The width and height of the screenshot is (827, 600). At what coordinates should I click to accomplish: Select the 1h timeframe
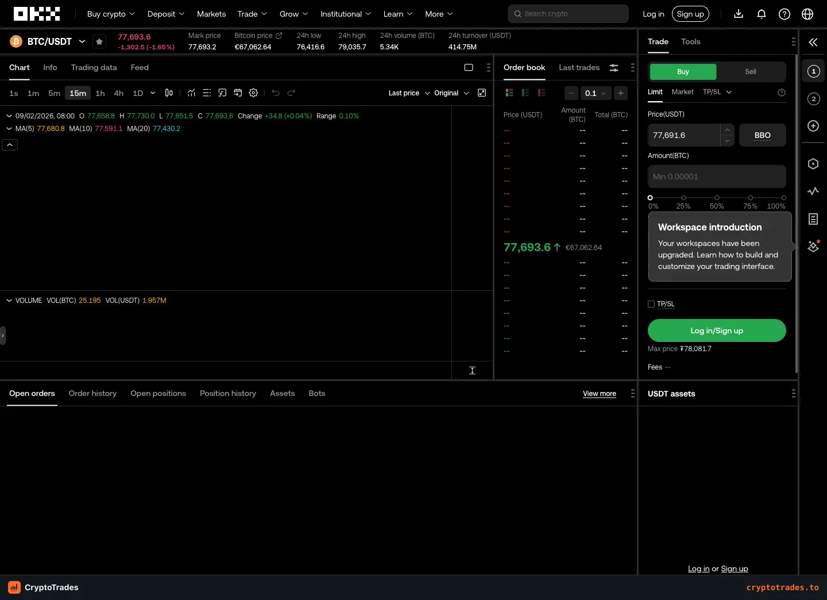(x=100, y=93)
